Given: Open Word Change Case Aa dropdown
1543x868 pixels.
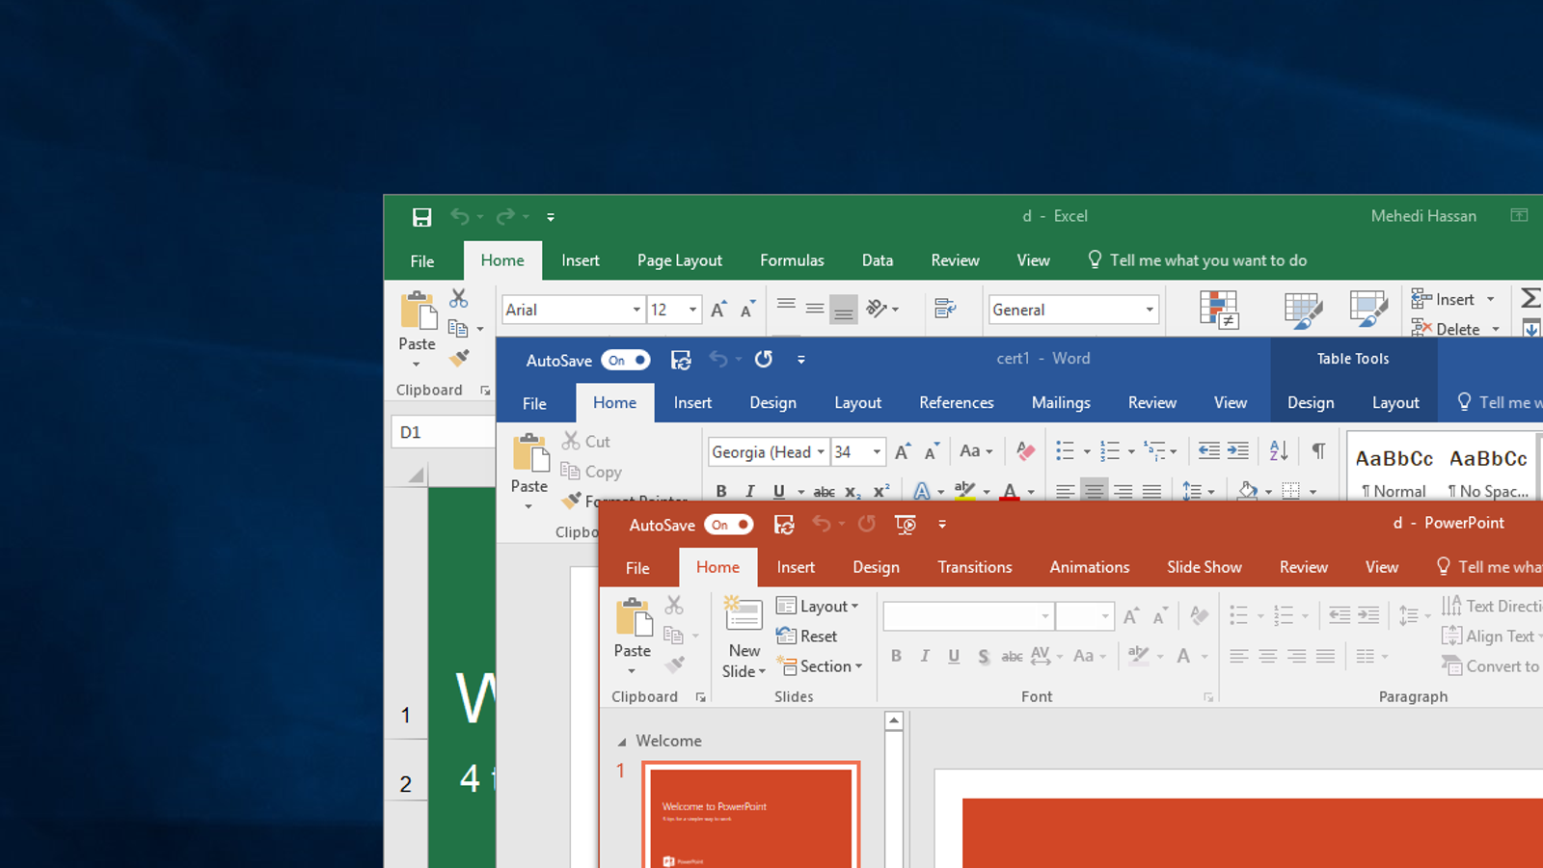Looking at the screenshot, I should (x=976, y=451).
